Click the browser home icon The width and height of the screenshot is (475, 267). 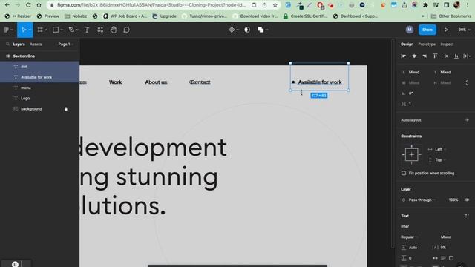pyautogui.click(x=39, y=5)
